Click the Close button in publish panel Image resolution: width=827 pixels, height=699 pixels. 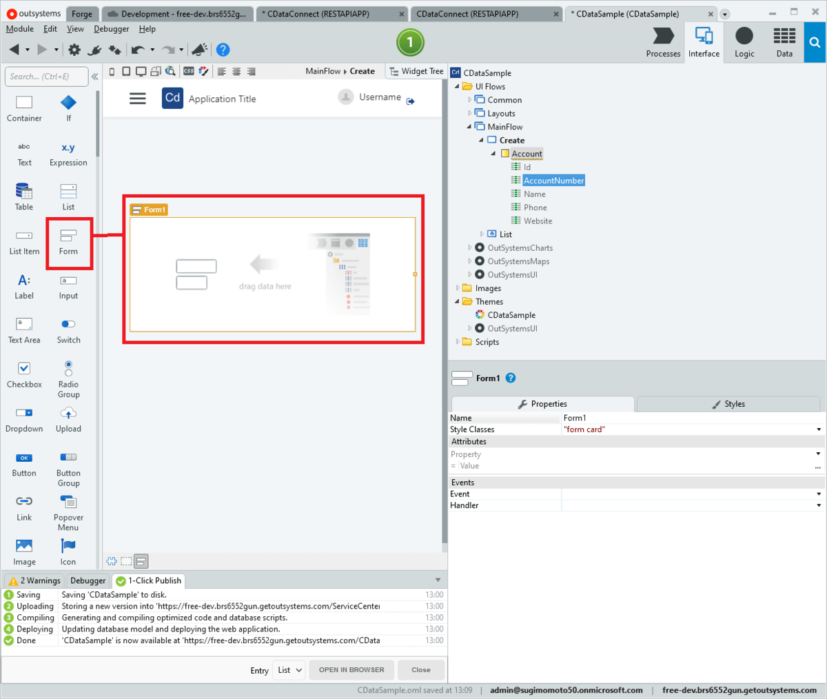click(x=421, y=670)
